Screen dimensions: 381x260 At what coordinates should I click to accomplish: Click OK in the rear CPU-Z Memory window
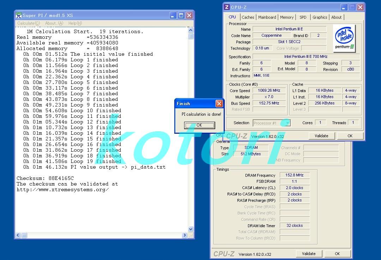point(337,254)
